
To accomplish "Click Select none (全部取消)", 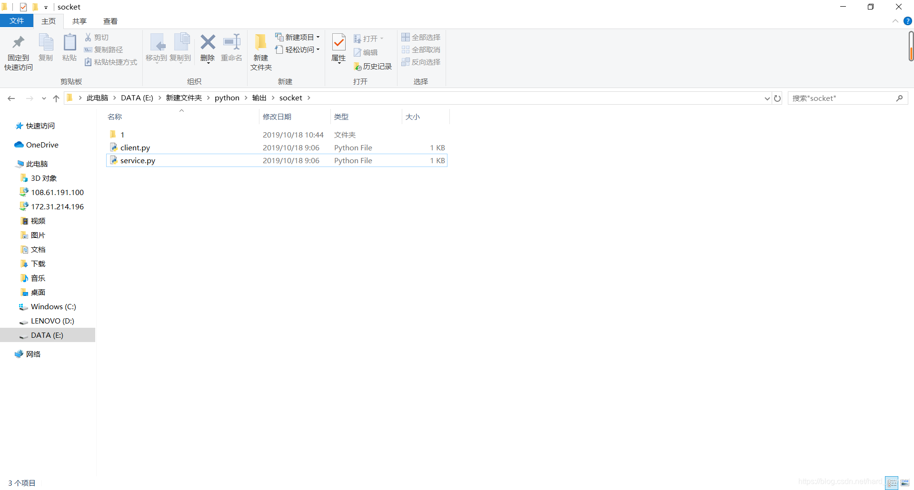I will pyautogui.click(x=421, y=49).
